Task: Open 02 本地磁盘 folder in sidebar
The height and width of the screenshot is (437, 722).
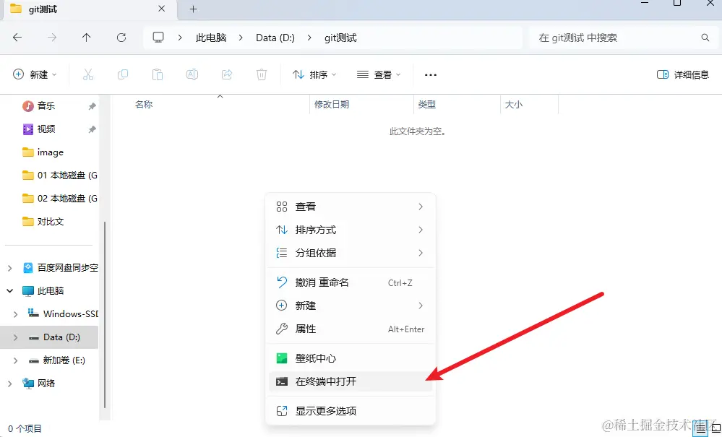Action: click(59, 198)
